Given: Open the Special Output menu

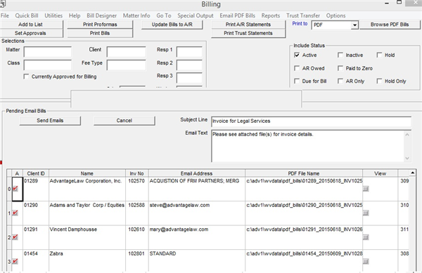Looking at the screenshot, I should point(196,15).
